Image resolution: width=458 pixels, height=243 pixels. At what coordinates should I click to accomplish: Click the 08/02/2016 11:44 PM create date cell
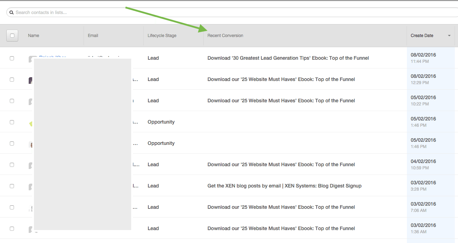click(423, 58)
